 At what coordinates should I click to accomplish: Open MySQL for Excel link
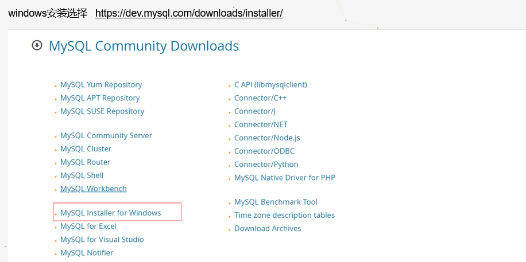pos(88,226)
